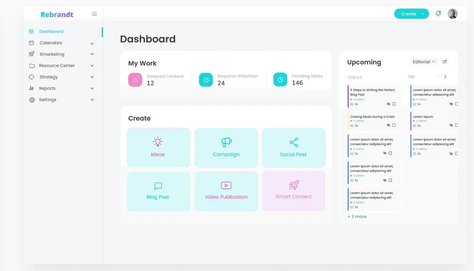
Task: Open '6 Steps to Writing the Perfect Blog Post'
Action: point(372,92)
